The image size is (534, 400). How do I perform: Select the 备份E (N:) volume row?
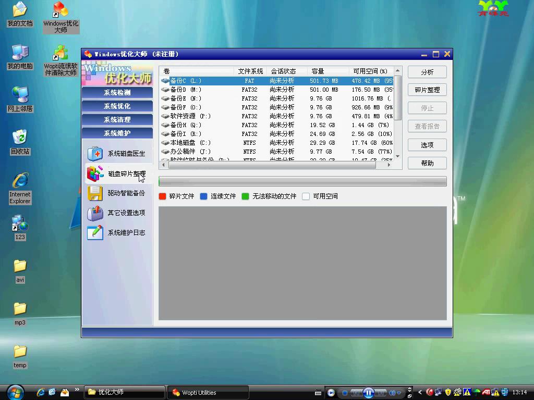pyautogui.click(x=276, y=98)
